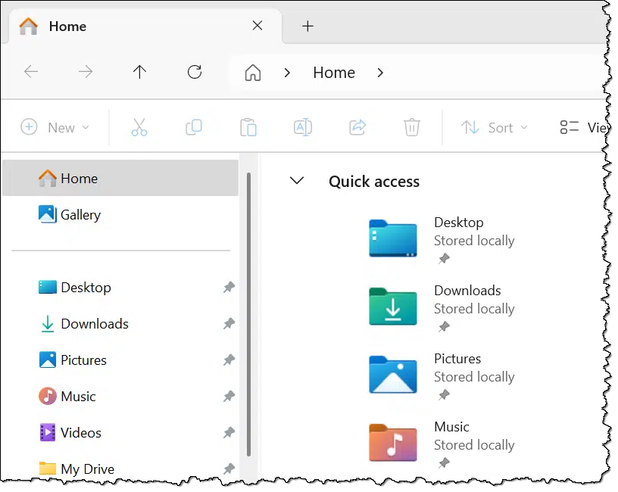Open the New item dropdown
The image size is (618, 492).
point(55,127)
